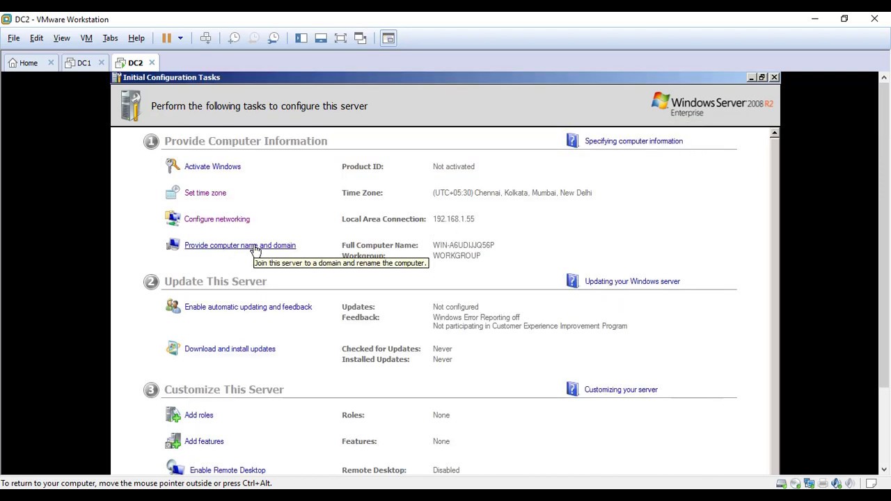Close the DC2 tab
This screenshot has width=891, height=501.
(152, 63)
